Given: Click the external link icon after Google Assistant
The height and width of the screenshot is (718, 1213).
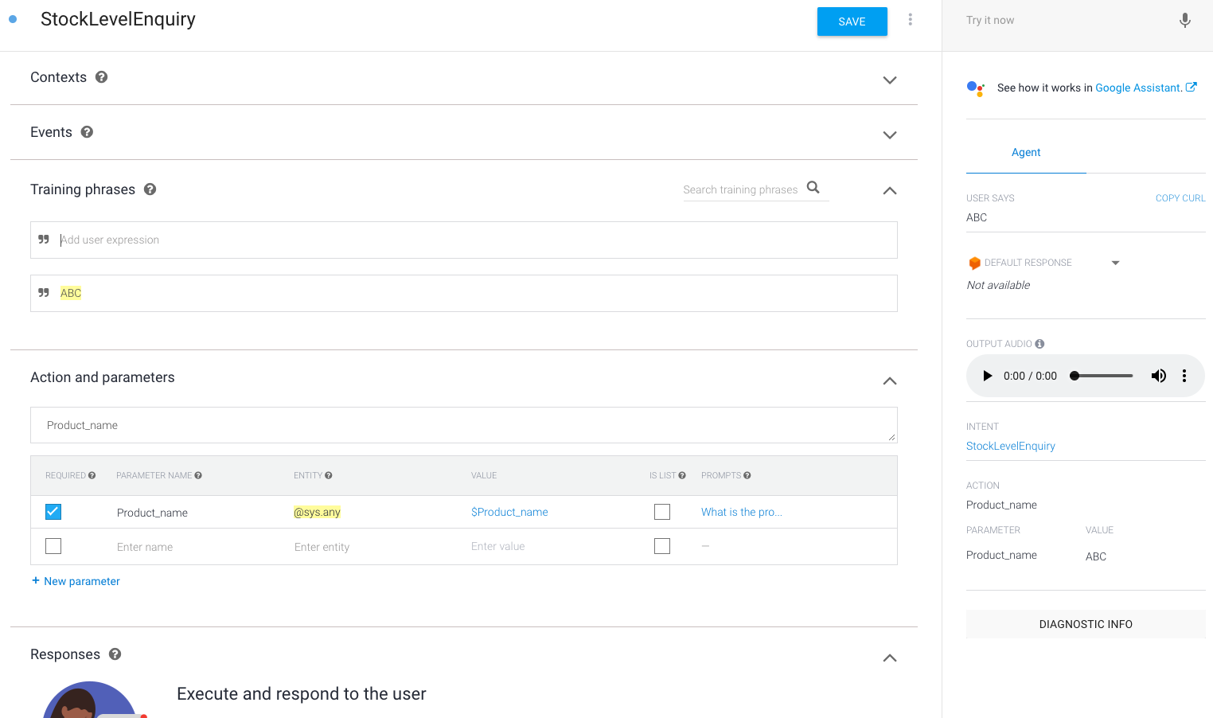Looking at the screenshot, I should (x=1191, y=88).
